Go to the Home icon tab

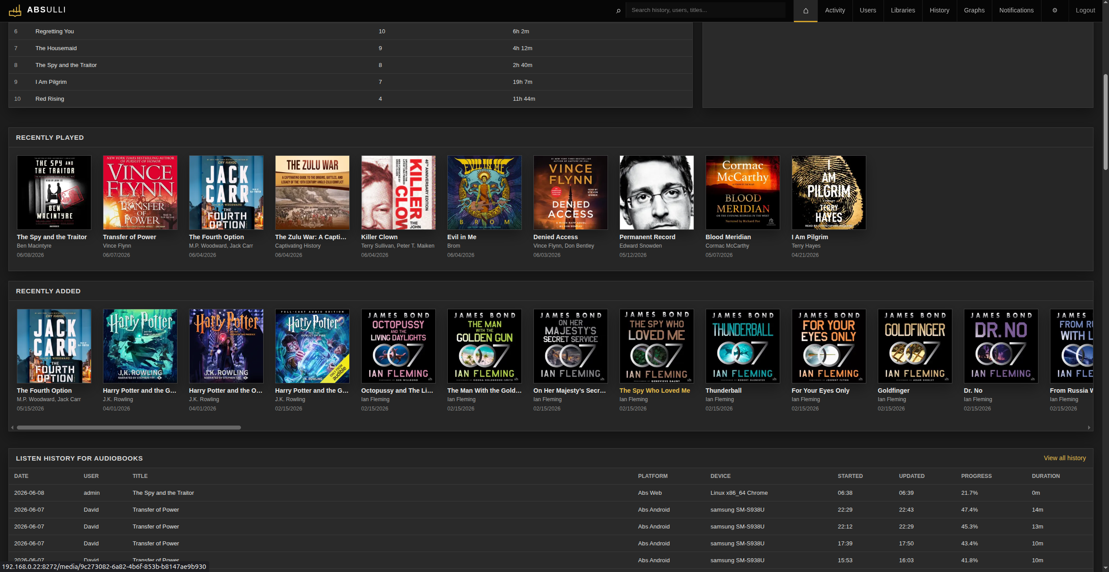click(x=805, y=11)
